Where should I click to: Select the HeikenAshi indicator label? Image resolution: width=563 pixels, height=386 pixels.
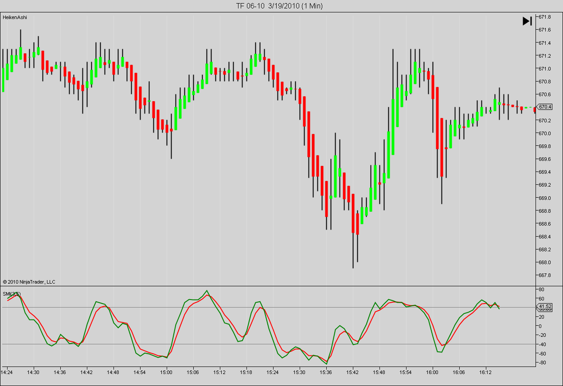click(15, 17)
